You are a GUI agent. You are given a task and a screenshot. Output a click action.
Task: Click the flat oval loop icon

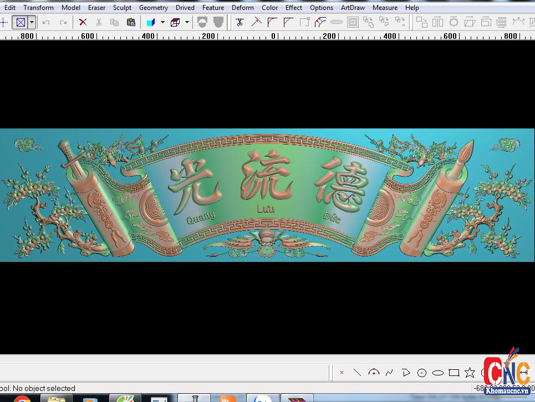coord(336,23)
